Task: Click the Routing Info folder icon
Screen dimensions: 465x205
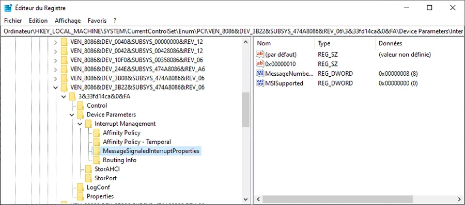Action: (97, 160)
